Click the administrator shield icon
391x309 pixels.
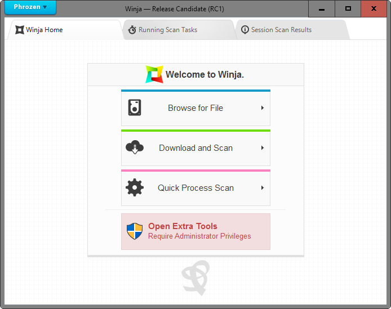(x=135, y=231)
